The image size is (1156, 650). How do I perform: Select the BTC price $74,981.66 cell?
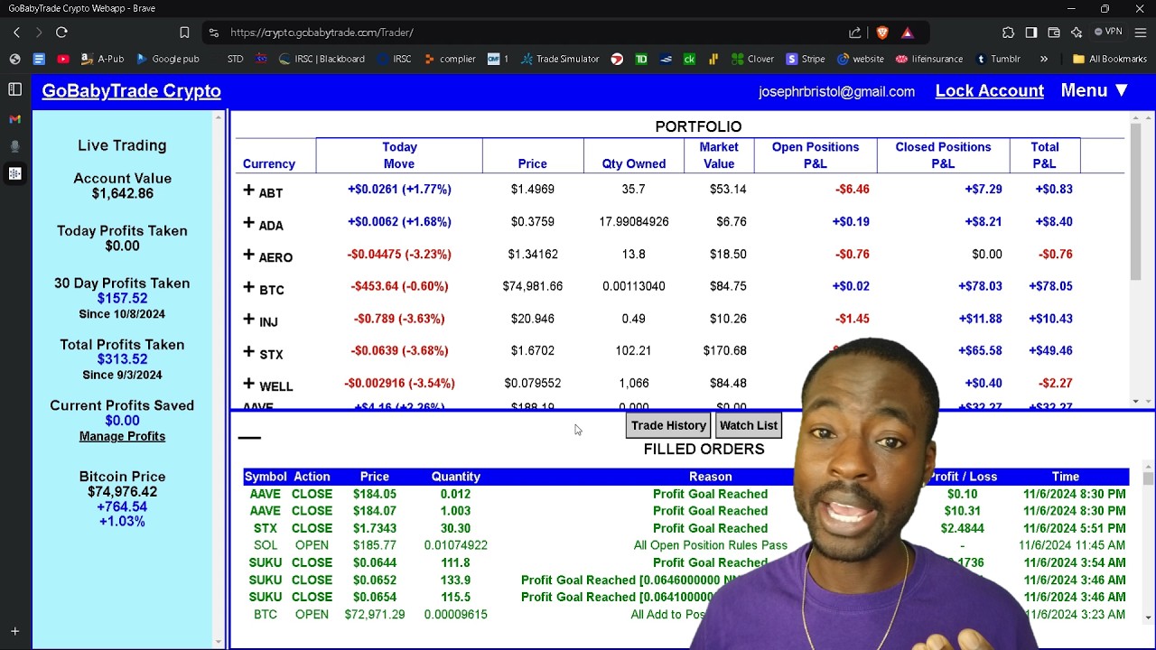tap(532, 286)
